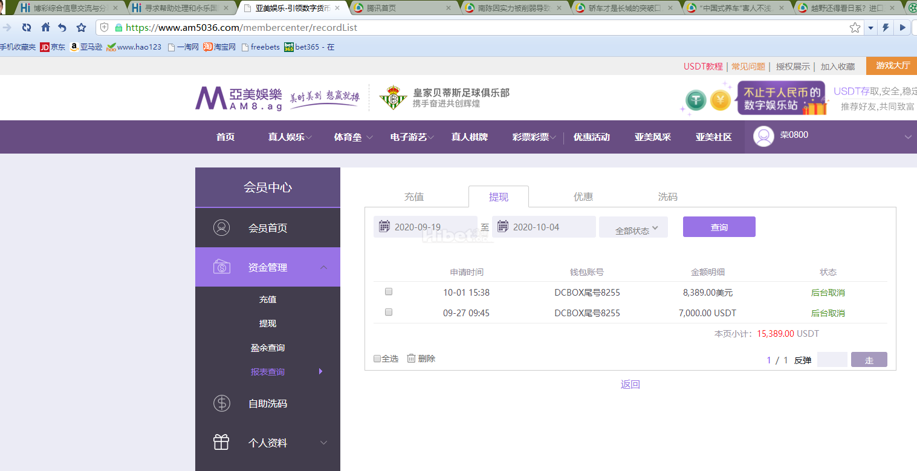Switch to the 充值 records tab
The width and height of the screenshot is (917, 471).
pos(414,197)
